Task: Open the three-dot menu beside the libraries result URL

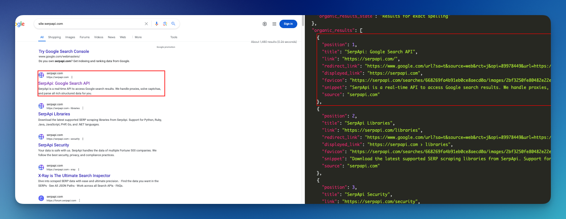Action: point(83,108)
